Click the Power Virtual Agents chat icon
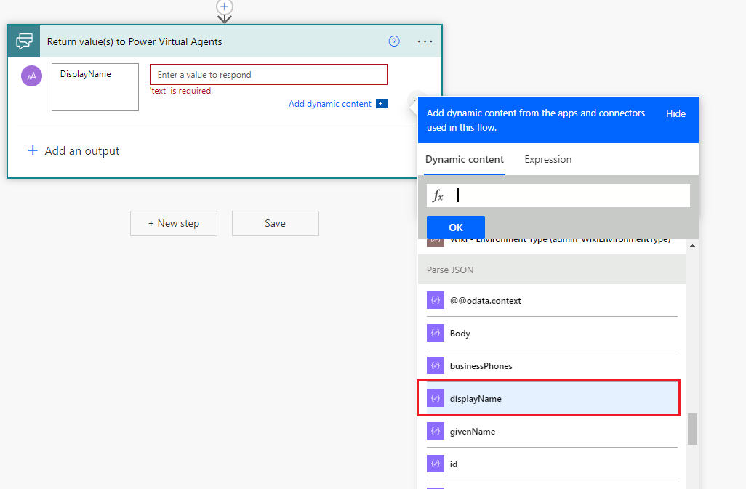 (25, 41)
